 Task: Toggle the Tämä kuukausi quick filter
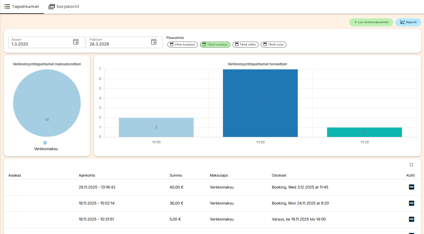[215, 44]
